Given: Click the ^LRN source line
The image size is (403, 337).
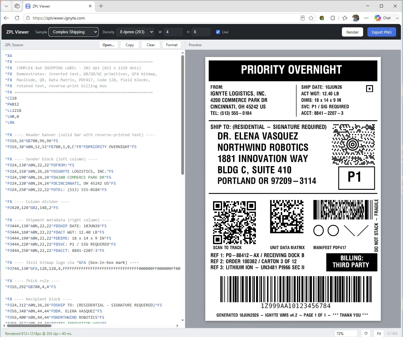Looking at the screenshot, I should [10, 122].
